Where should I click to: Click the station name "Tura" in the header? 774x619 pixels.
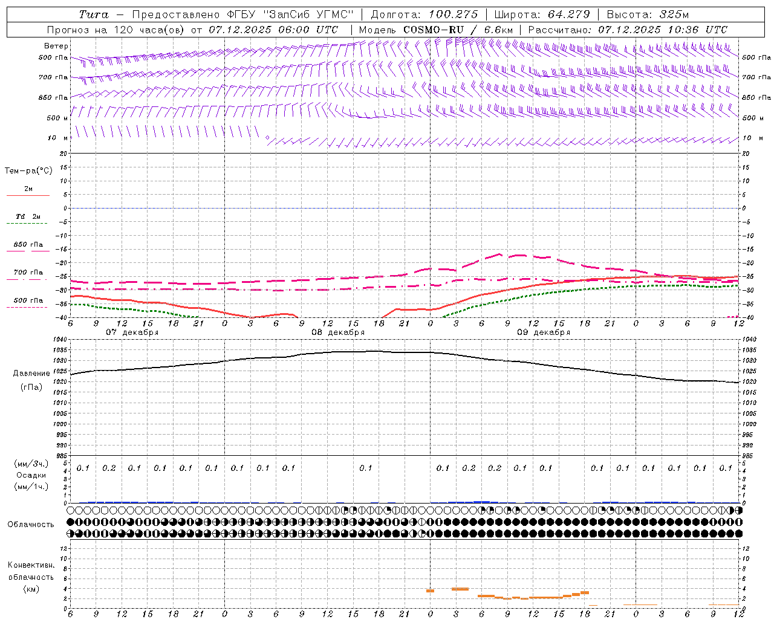coord(94,15)
